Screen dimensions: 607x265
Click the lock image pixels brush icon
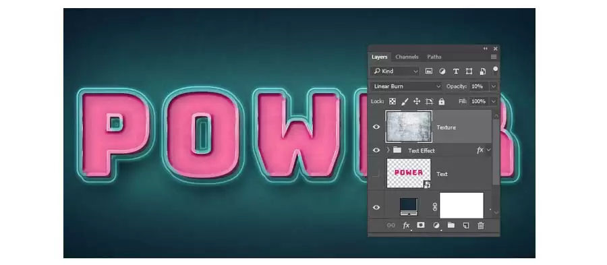click(405, 101)
